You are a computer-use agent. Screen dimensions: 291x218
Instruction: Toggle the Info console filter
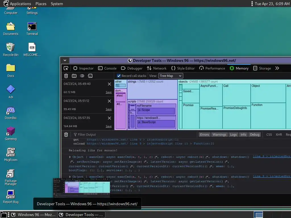243,135
